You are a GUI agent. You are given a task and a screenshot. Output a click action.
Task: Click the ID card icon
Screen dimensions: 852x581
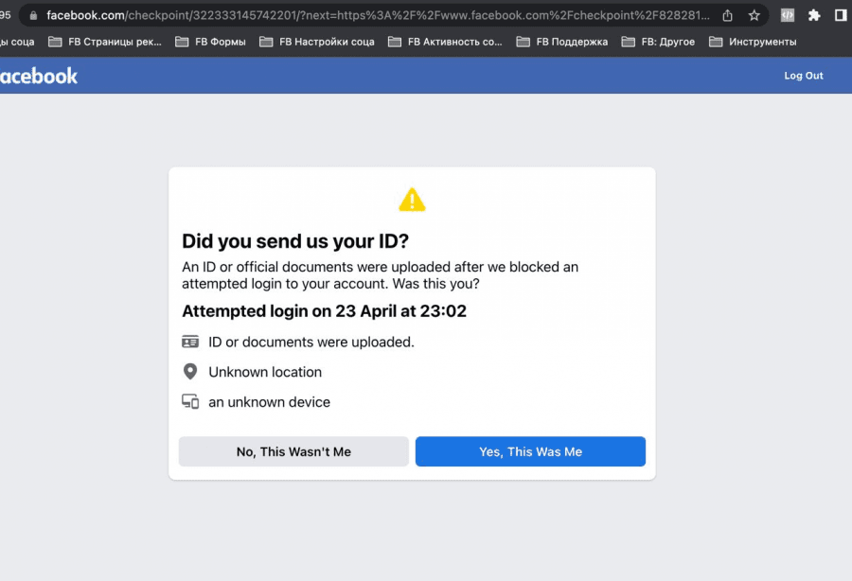coord(190,342)
